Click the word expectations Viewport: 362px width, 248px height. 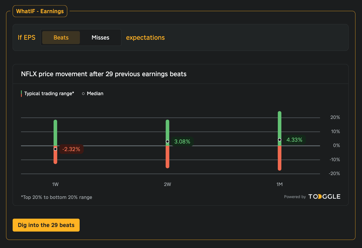145,37
